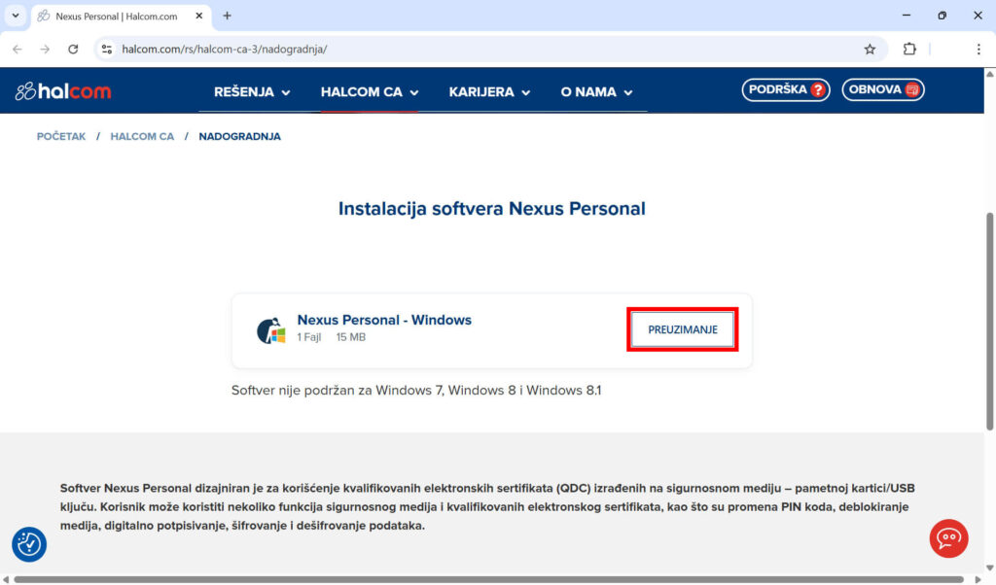Click the OBNOVA button

pyautogui.click(x=882, y=89)
